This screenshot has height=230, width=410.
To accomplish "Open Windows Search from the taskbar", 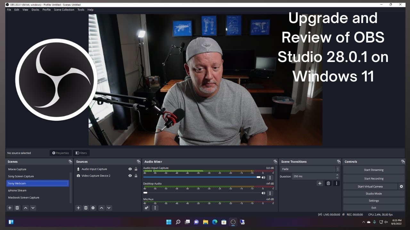I will point(178,222).
